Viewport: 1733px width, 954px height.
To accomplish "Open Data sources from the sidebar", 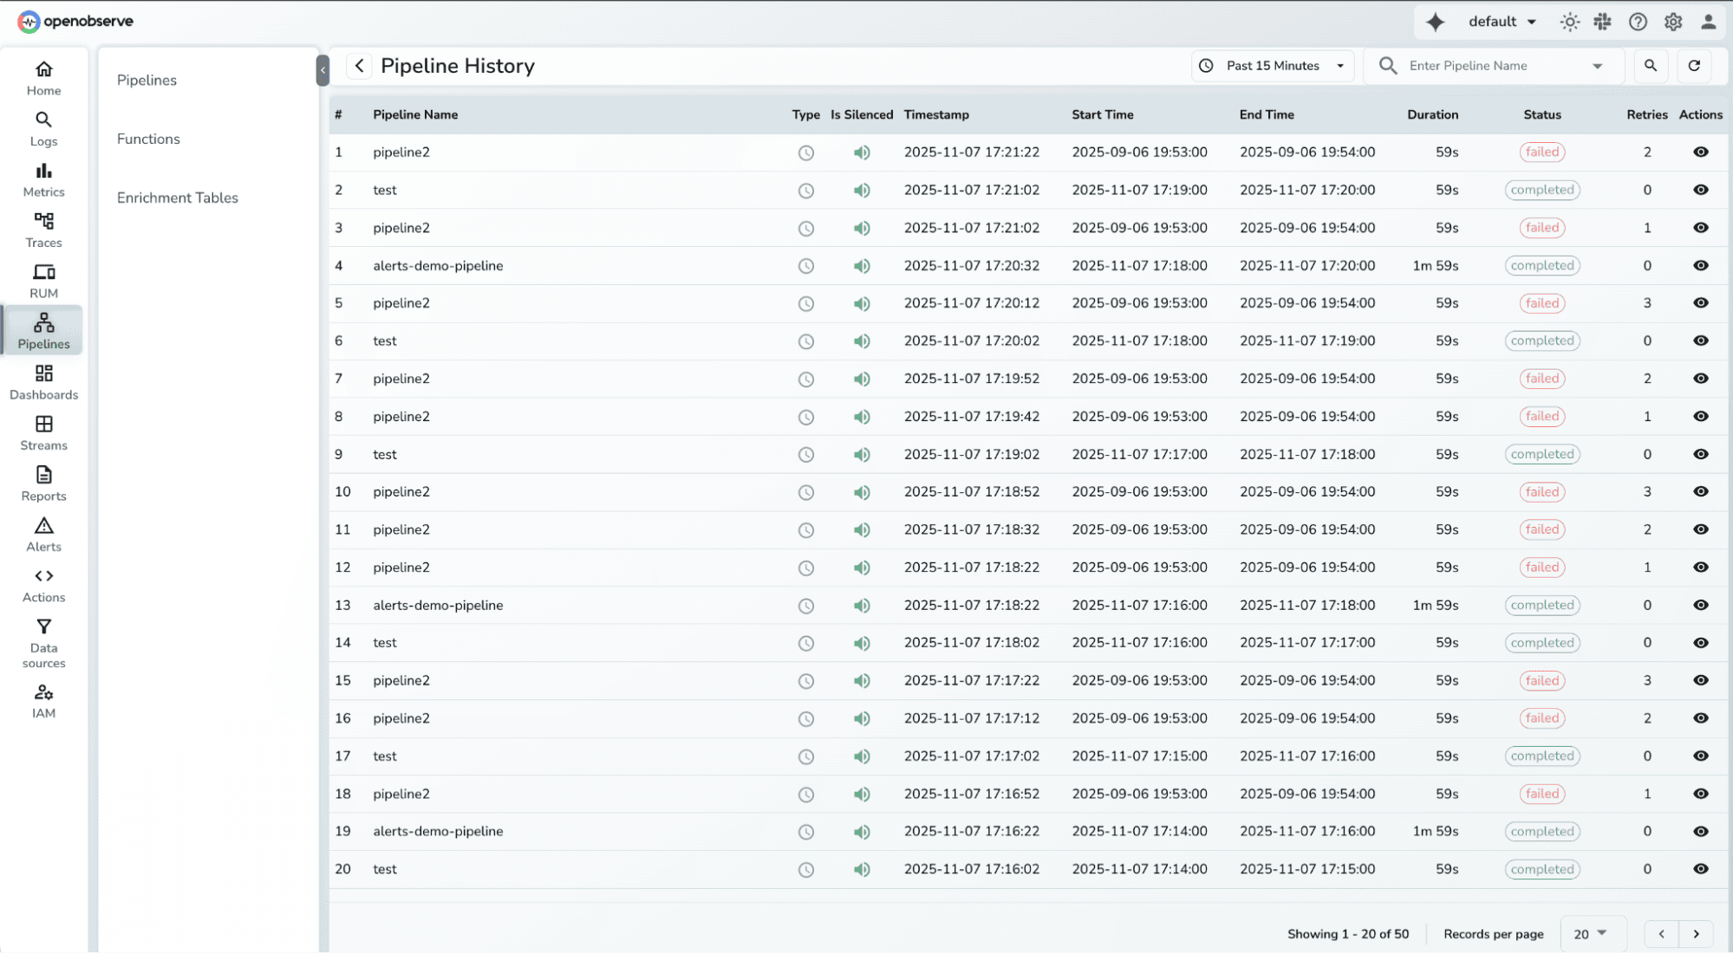I will (43, 642).
